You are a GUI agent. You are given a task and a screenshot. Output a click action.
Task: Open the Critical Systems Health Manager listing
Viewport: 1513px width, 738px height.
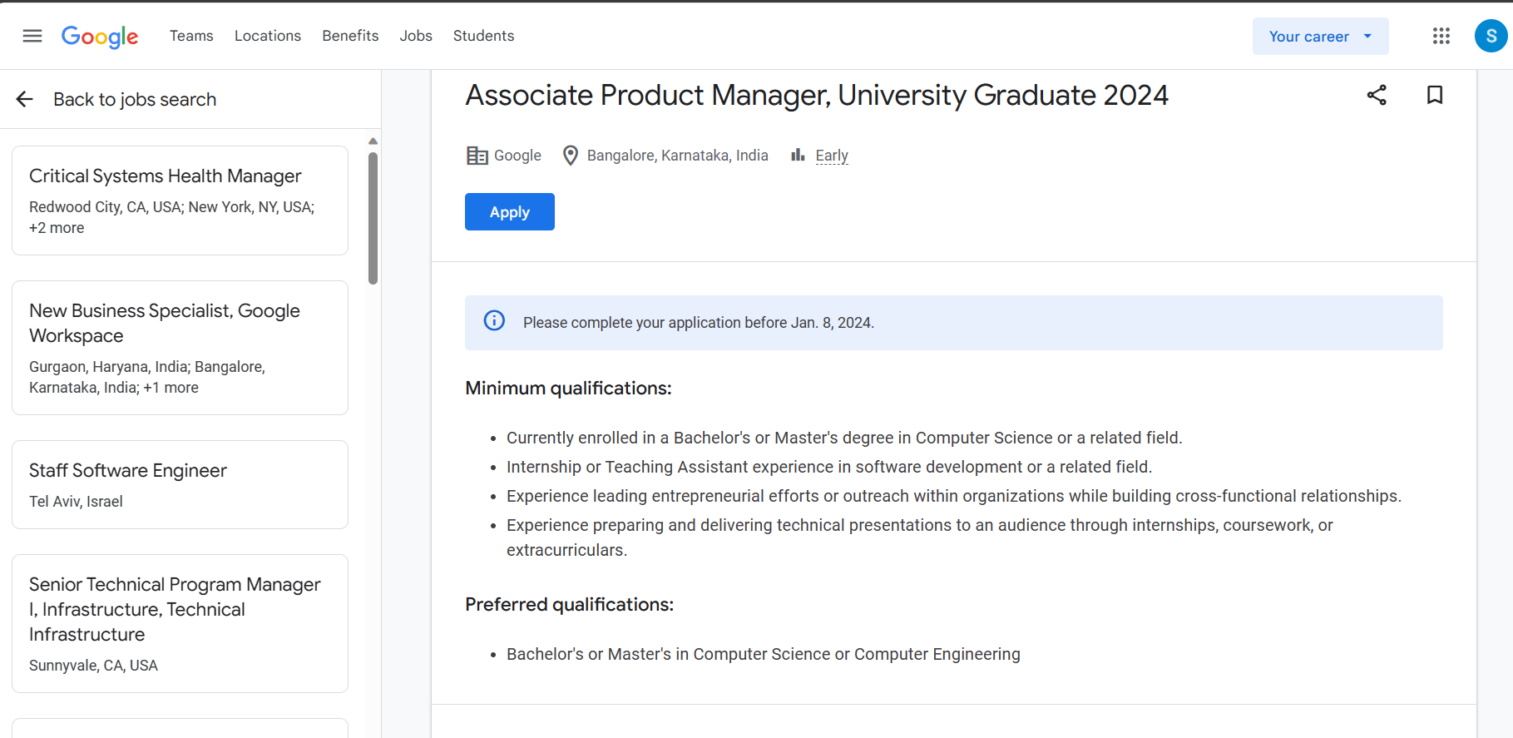(180, 201)
